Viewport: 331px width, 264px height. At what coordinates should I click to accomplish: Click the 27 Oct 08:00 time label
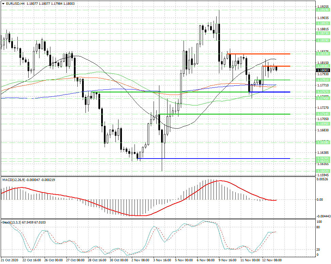click(75, 260)
